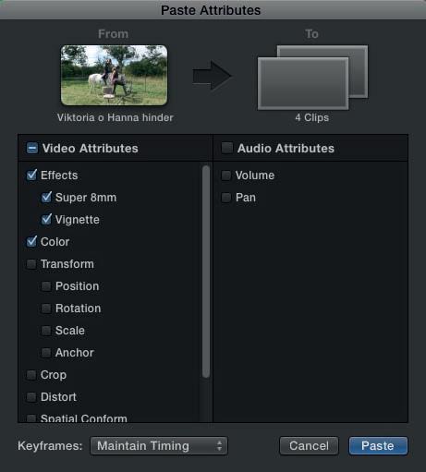
Task: Enable the Scale checkbox
Action: 46,331
